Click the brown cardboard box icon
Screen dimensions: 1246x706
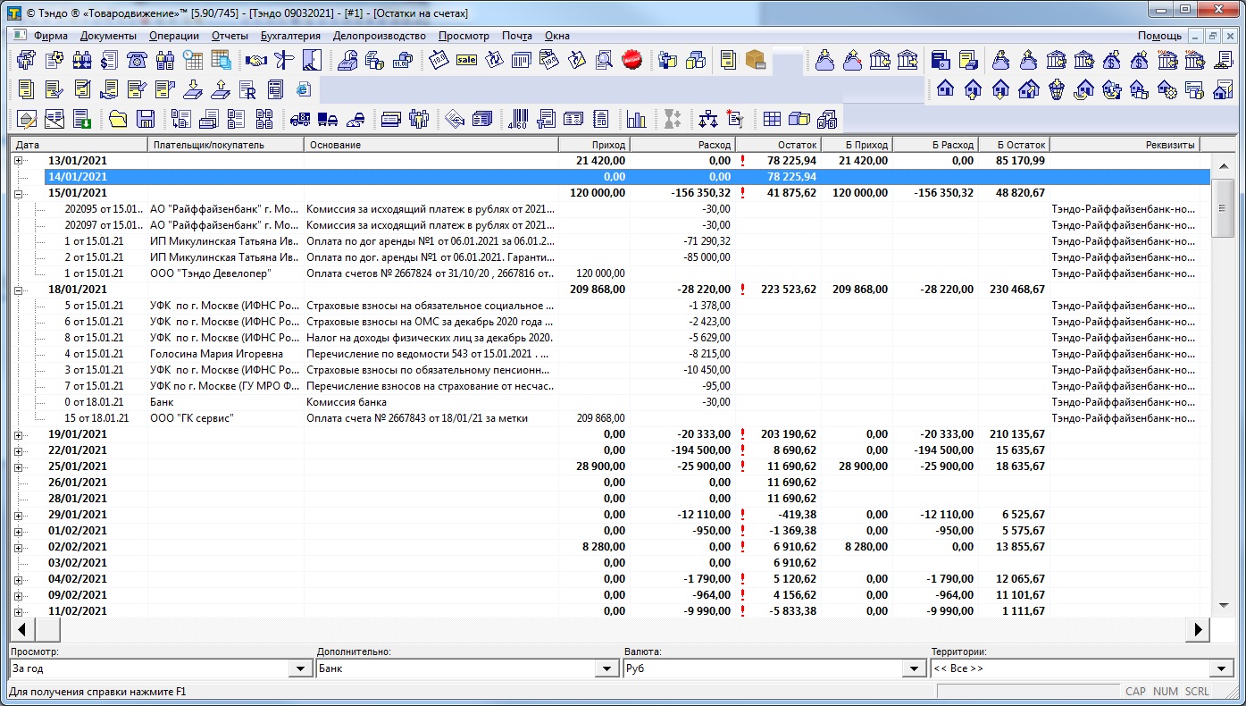pos(756,61)
